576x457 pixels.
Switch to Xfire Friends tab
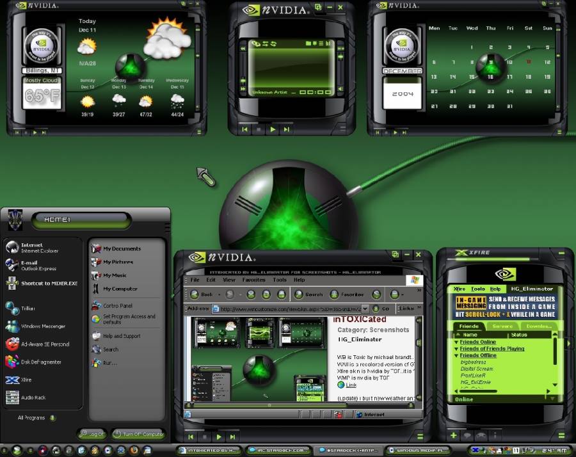tap(468, 326)
